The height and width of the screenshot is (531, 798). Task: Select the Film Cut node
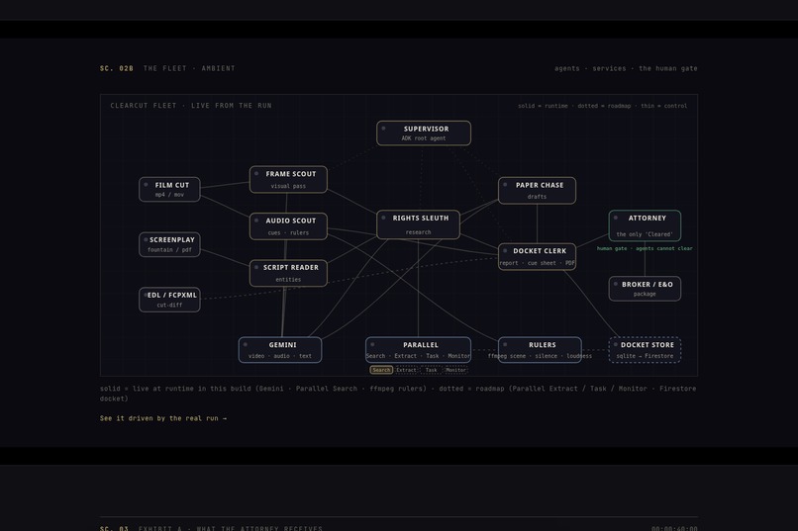click(169, 190)
